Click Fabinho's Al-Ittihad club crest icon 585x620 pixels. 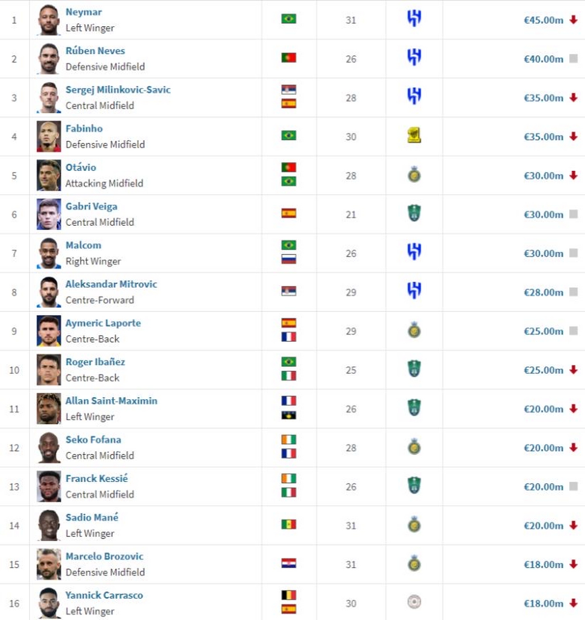414,136
